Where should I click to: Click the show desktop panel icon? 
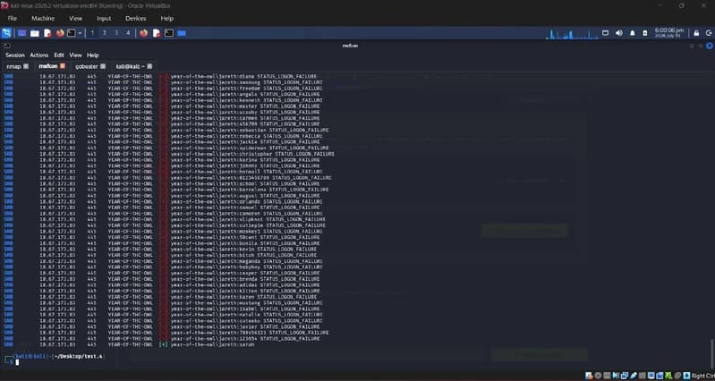(x=21, y=33)
